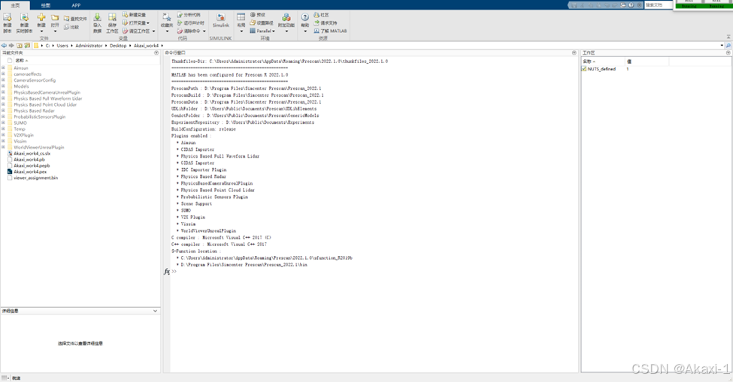733x382 pixels.
Task: Click Desktop in the address bar path
Action: coord(118,46)
